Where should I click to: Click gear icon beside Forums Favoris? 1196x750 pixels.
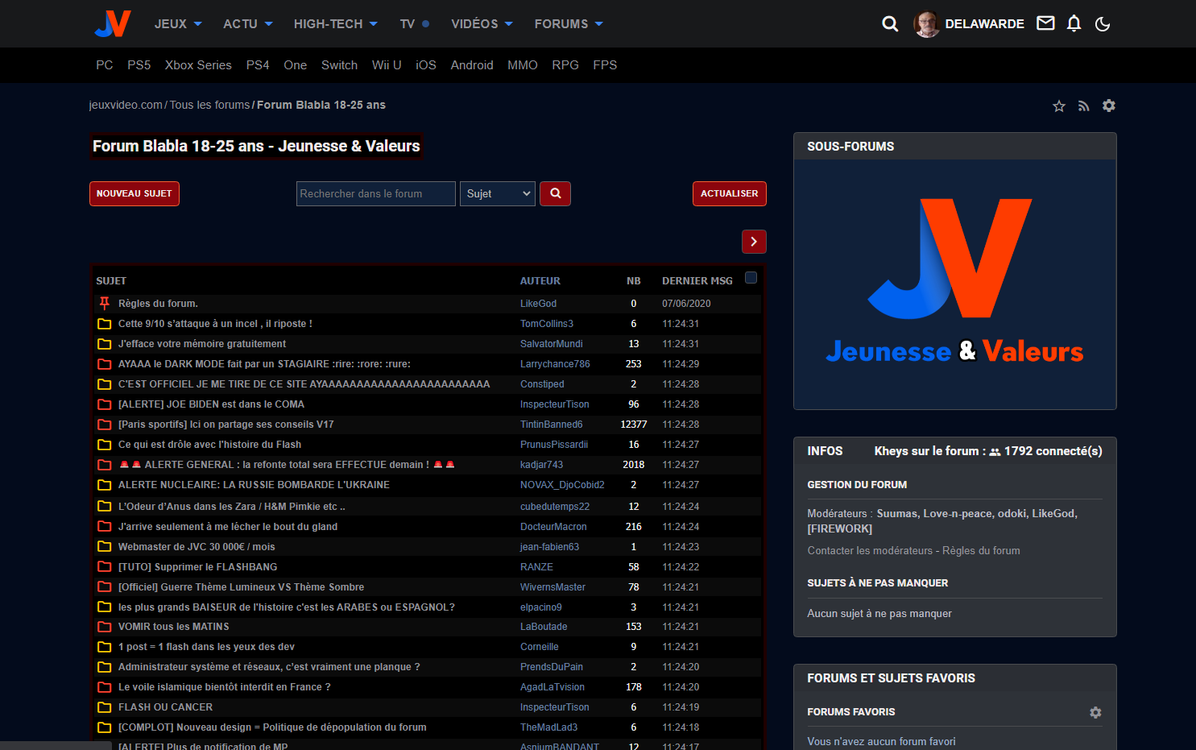tap(1095, 712)
